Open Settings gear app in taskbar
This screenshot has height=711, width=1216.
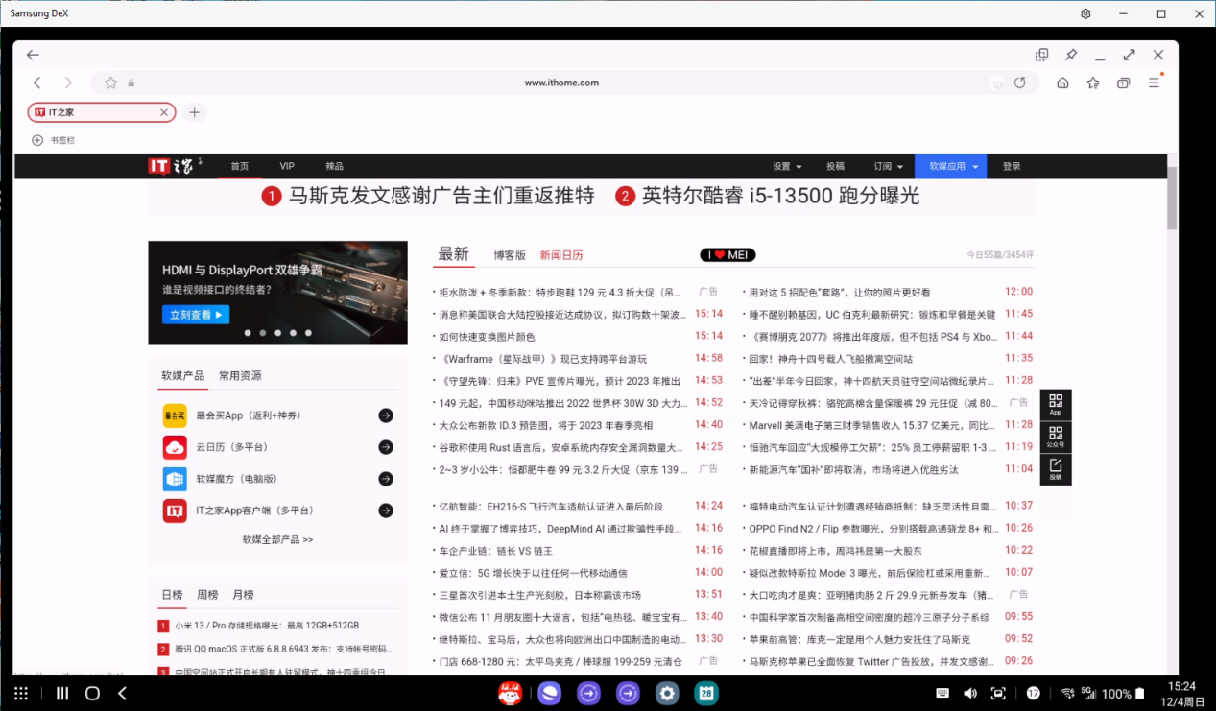(x=667, y=693)
